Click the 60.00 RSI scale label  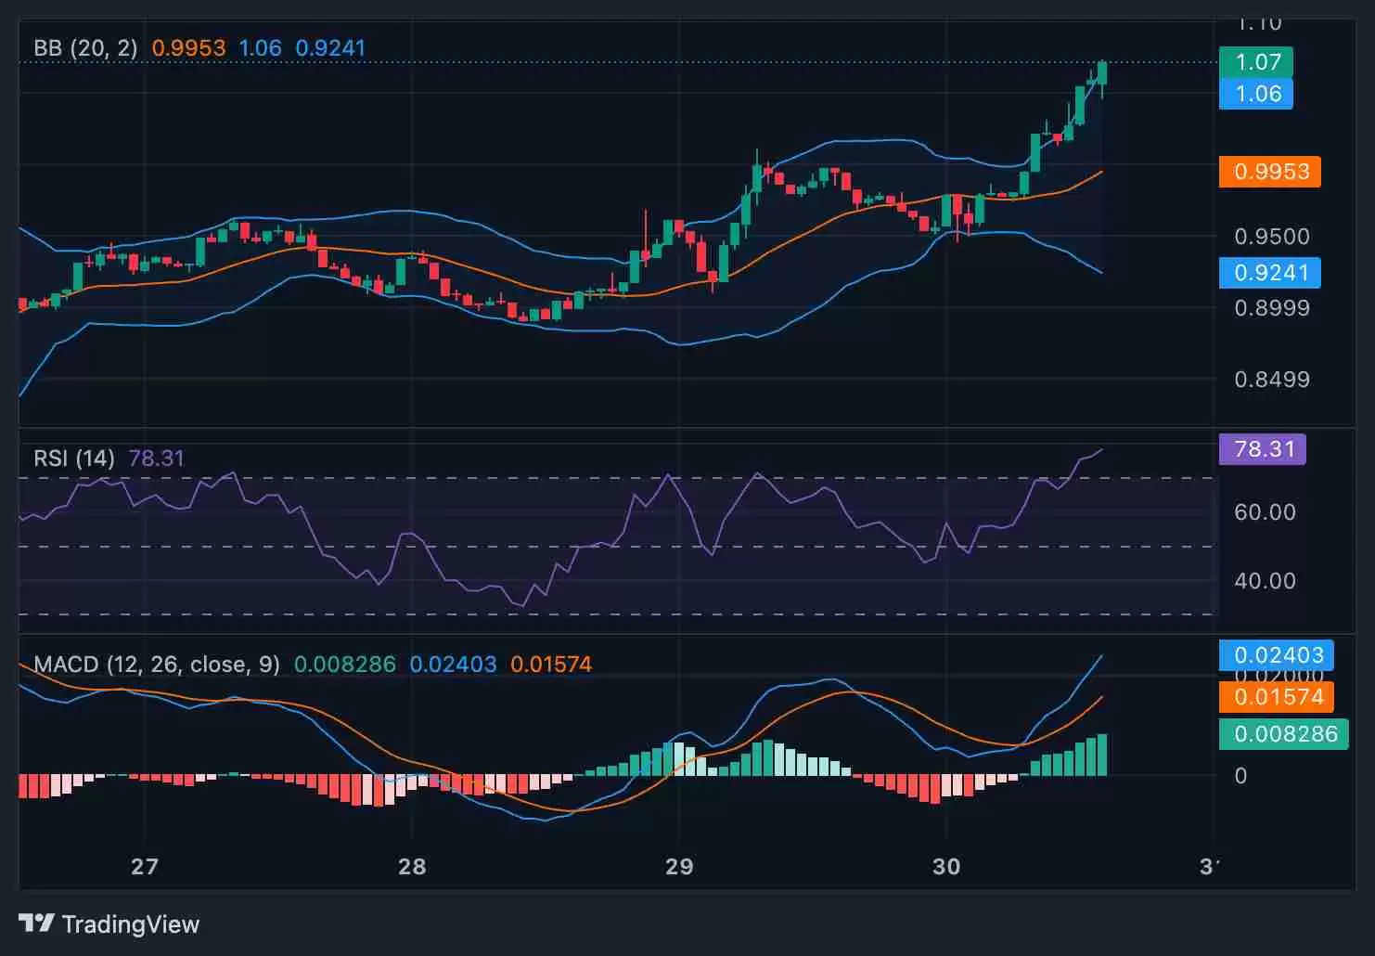click(x=1264, y=512)
